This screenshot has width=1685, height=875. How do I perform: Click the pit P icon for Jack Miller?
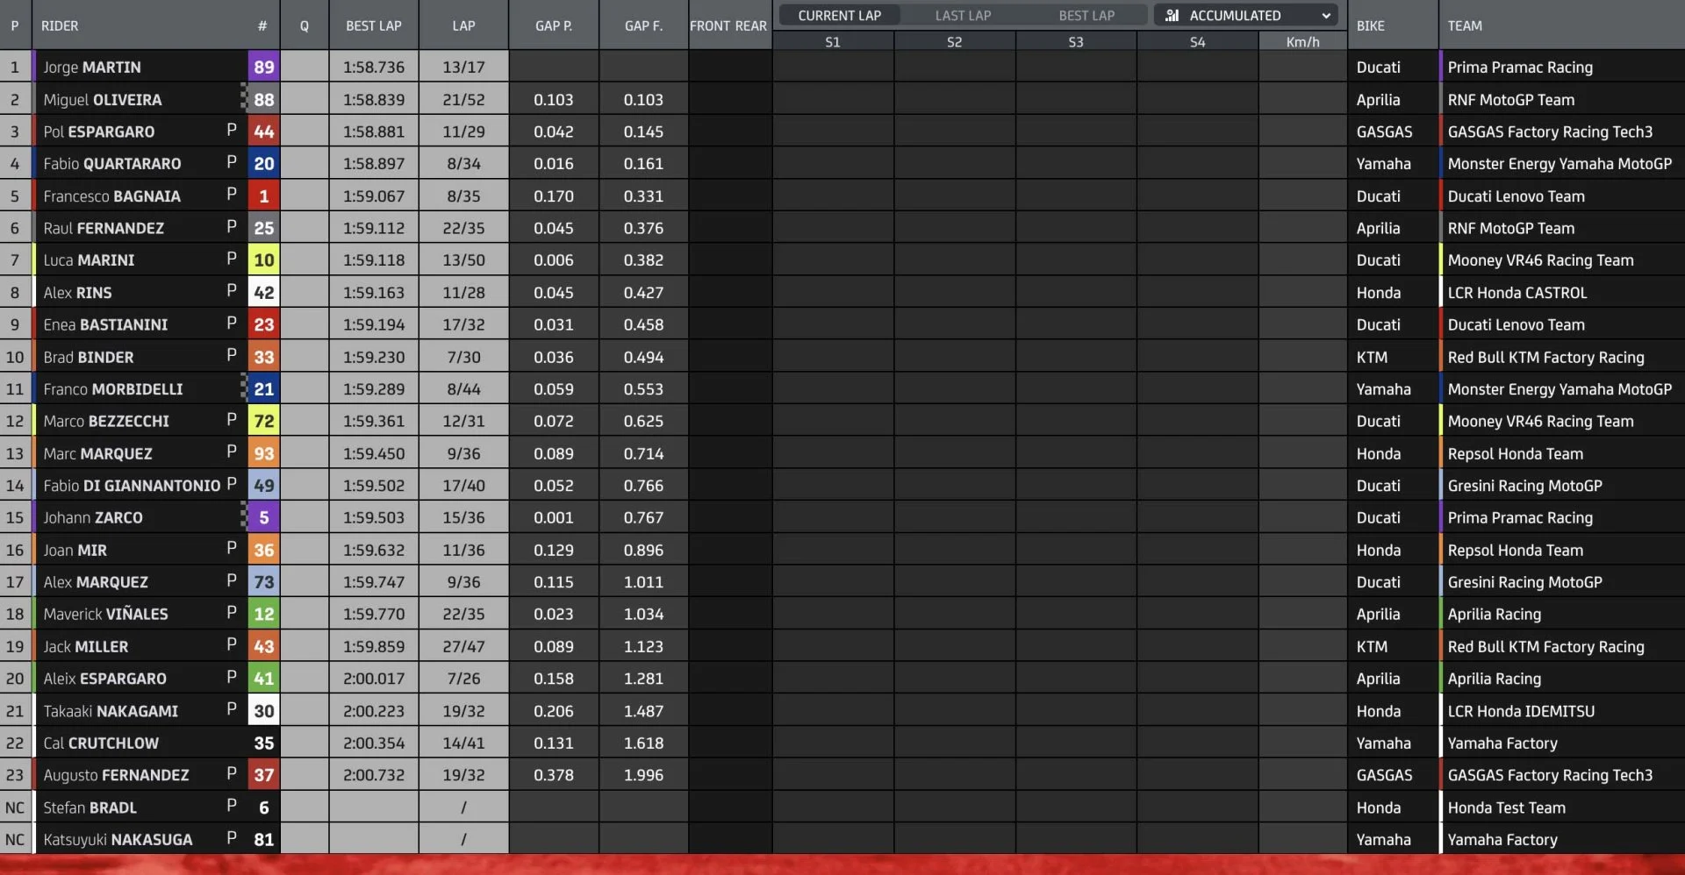pyautogui.click(x=232, y=644)
